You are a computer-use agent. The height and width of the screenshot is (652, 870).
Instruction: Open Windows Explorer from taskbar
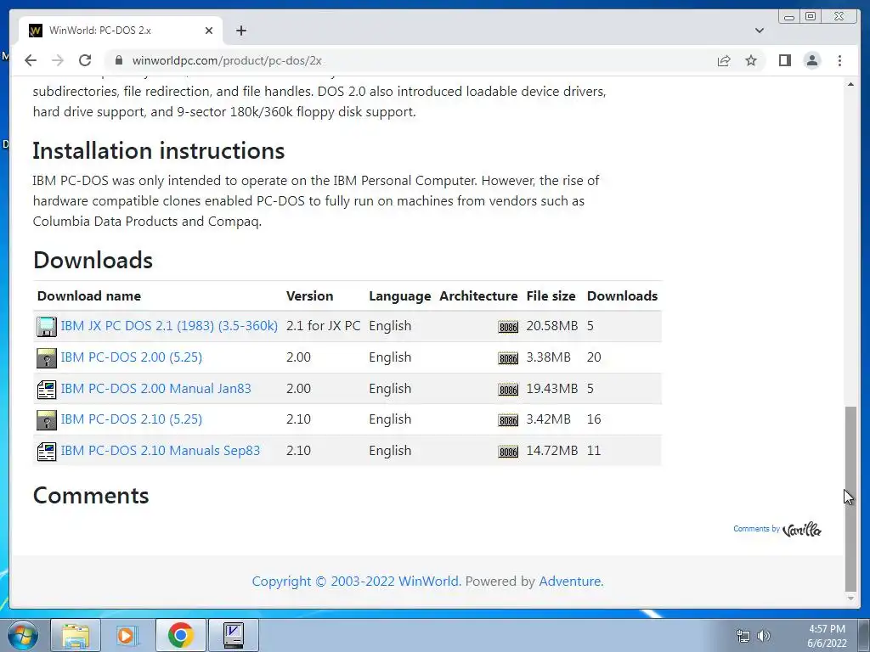(76, 635)
